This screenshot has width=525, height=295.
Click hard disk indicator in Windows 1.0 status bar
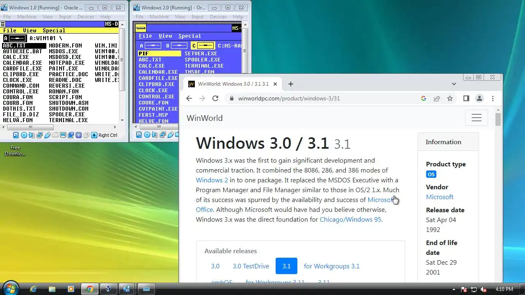click(16, 135)
